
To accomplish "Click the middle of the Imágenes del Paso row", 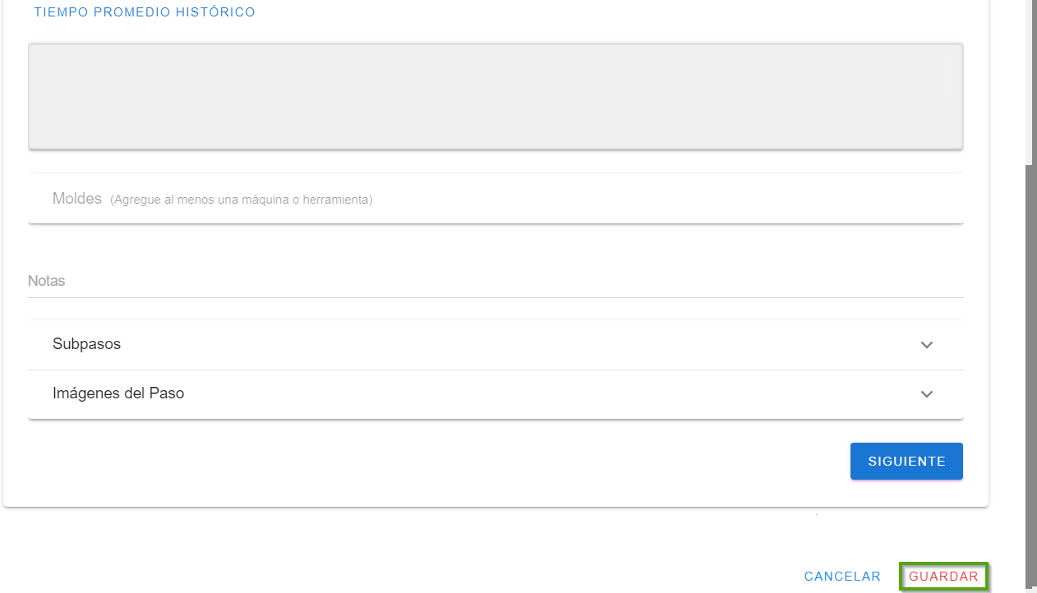I will point(495,394).
